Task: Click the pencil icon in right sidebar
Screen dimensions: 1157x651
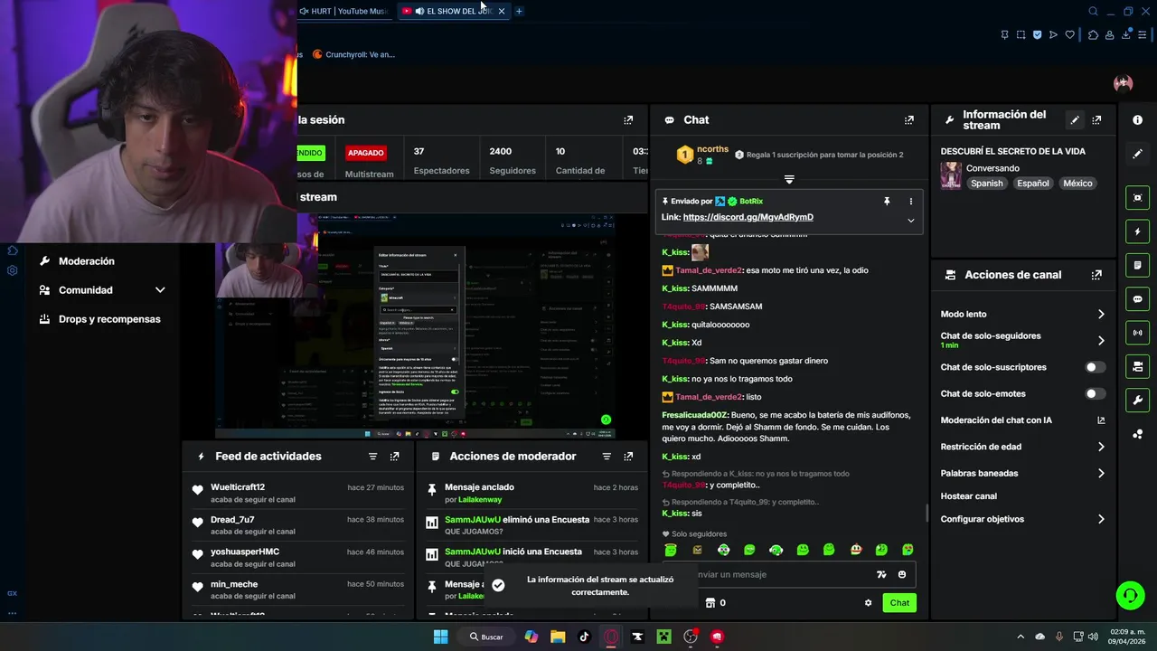Action: 1138,154
